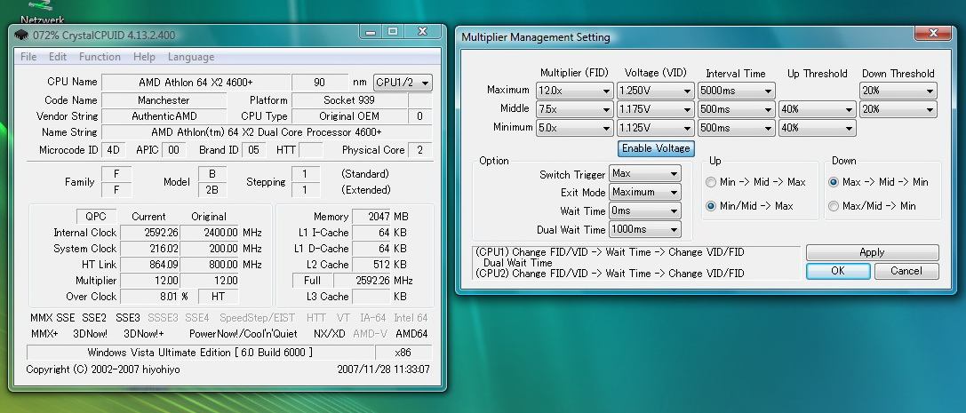
Task: Click the x86 architecture field
Action: [403, 353]
